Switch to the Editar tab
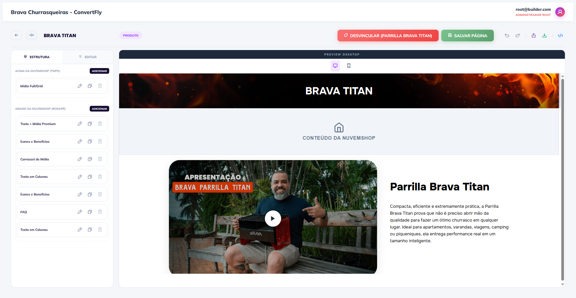This screenshot has height=298, width=576. click(88, 57)
